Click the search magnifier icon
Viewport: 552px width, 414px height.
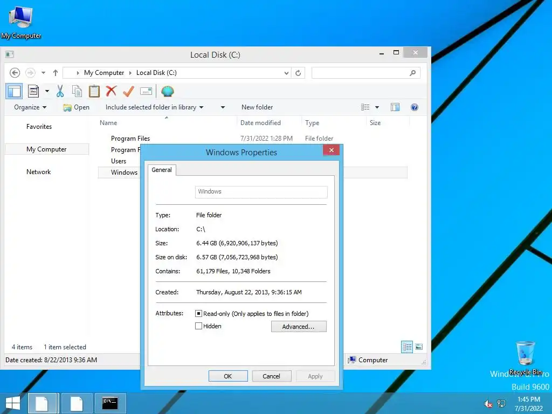(x=412, y=73)
